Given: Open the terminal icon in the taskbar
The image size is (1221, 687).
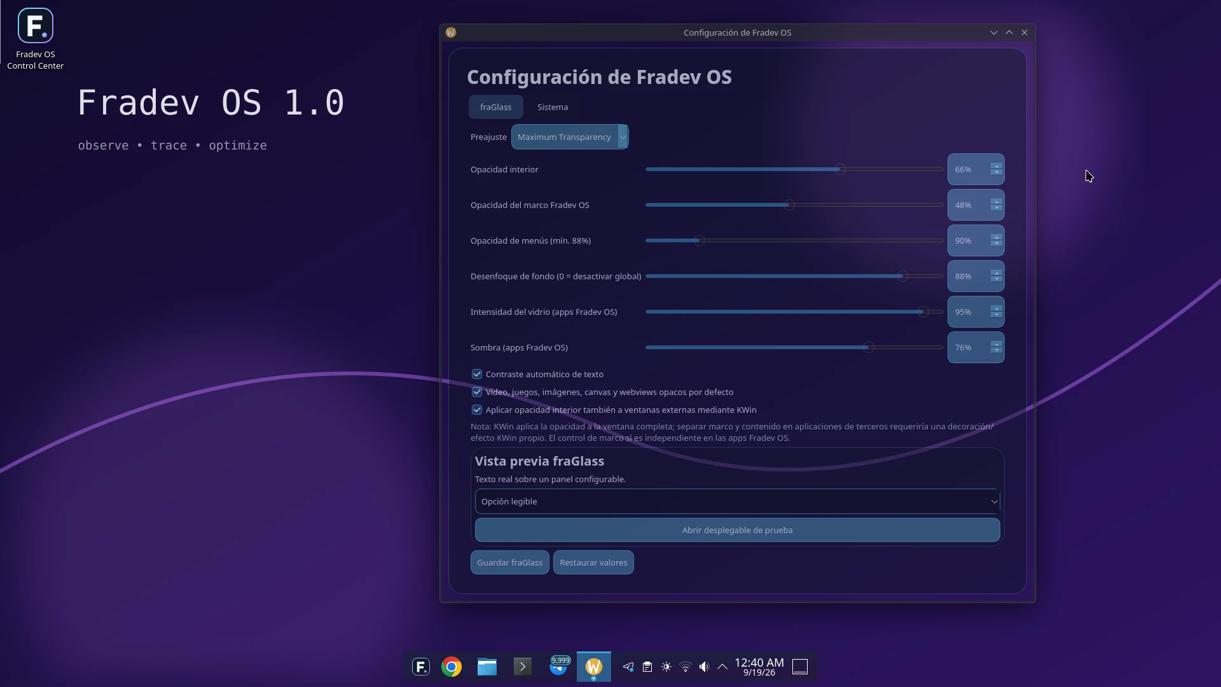Looking at the screenshot, I should tap(523, 667).
